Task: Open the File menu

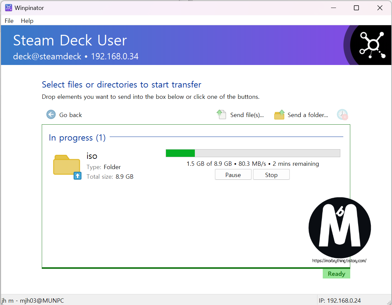Action: tap(9, 21)
